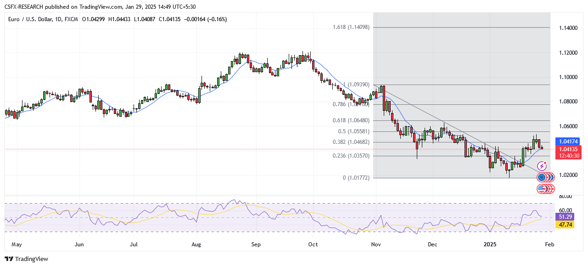588x267 pixels.
Task: Select the 1.618 (1.14098) Fibonacci extension label
Action: tap(351, 27)
